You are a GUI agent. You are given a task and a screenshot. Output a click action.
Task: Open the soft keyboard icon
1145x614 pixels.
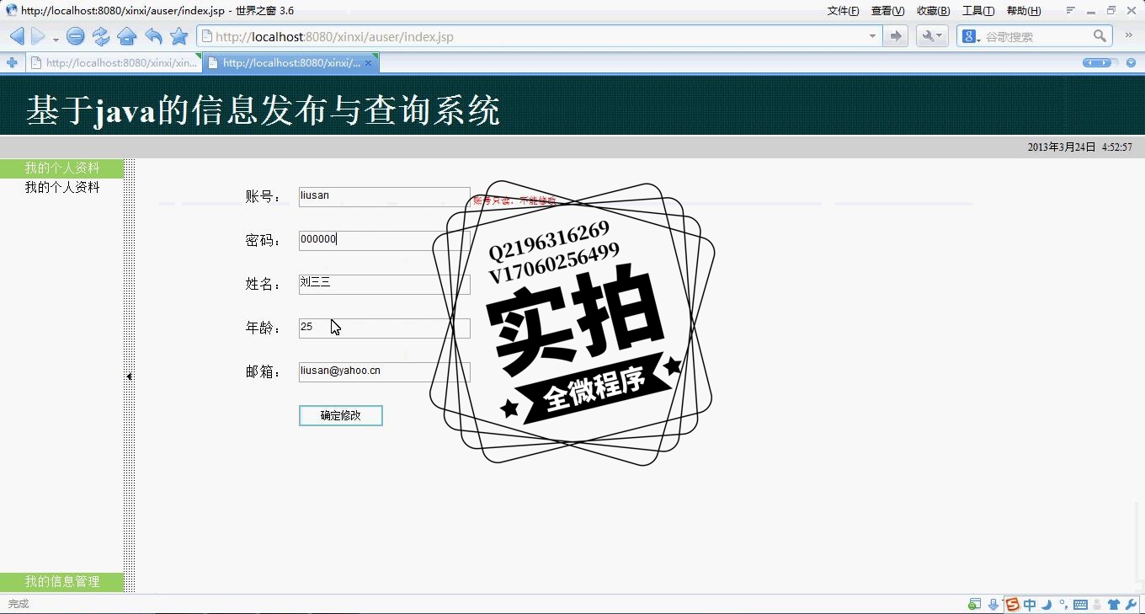pyautogui.click(x=1080, y=604)
